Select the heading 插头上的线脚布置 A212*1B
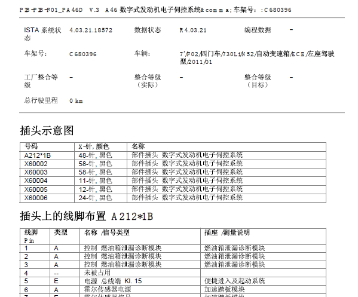The image size is (358, 297). click(x=87, y=216)
